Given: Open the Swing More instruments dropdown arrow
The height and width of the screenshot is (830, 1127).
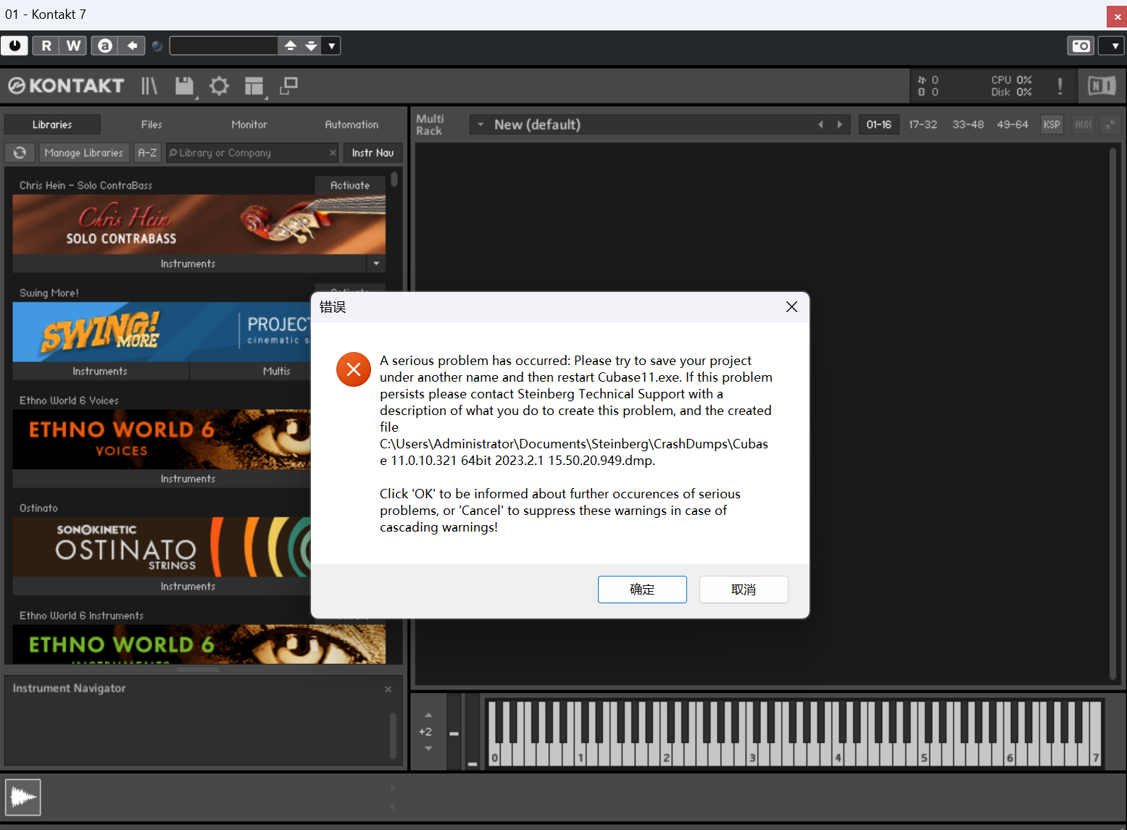Looking at the screenshot, I should [x=377, y=264].
